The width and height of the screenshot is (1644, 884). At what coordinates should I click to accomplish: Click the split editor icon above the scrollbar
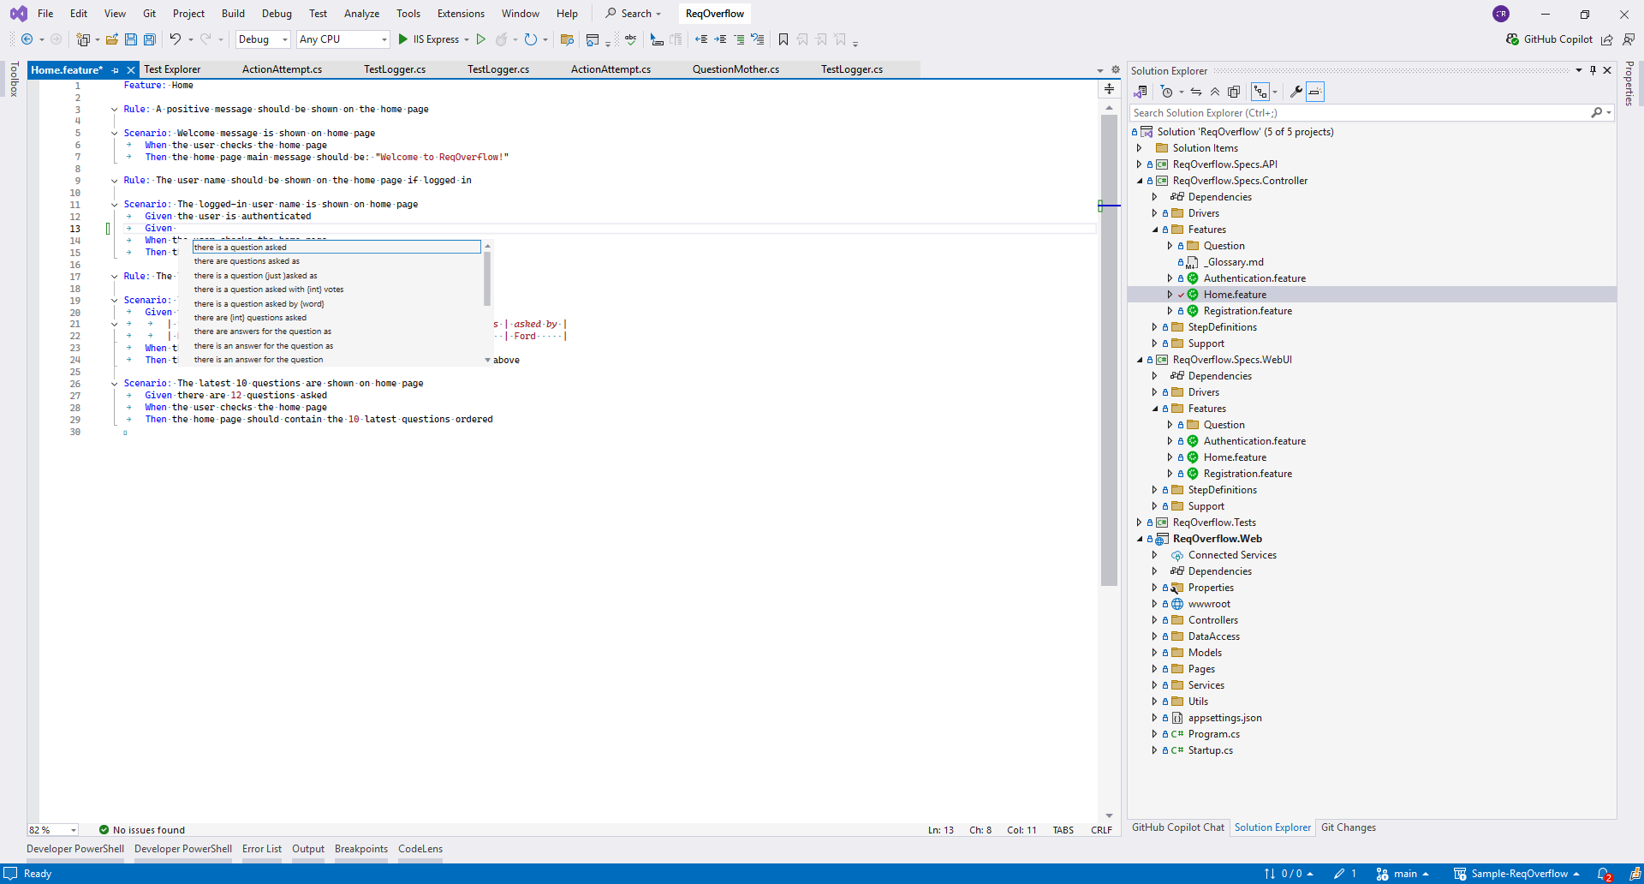point(1109,89)
